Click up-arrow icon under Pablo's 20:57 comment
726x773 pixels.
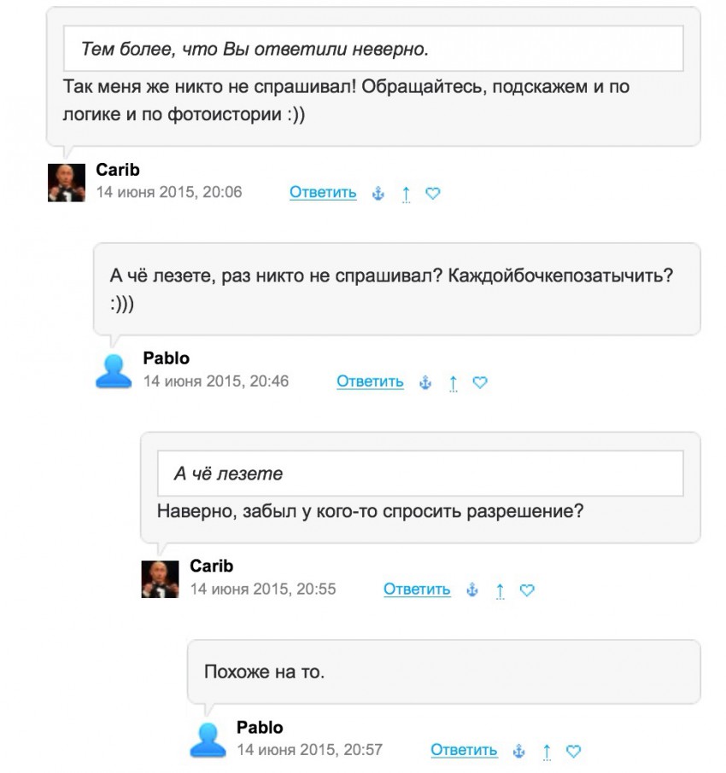tap(547, 752)
